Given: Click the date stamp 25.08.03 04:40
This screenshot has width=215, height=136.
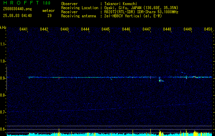Looking at the screenshot, I should pyautogui.click(x=17, y=16).
